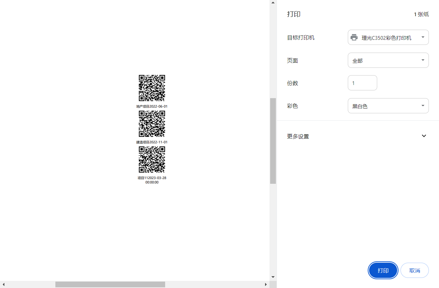The height and width of the screenshot is (288, 439).
Task: Click the text 项目112023-03-28
Action: point(152,178)
